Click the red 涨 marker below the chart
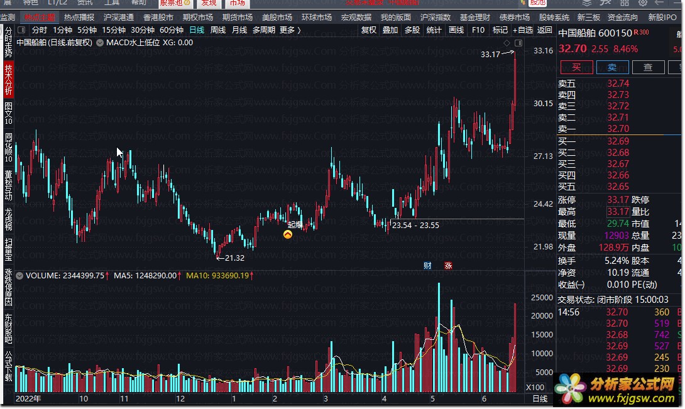685x409 pixels. coord(448,266)
